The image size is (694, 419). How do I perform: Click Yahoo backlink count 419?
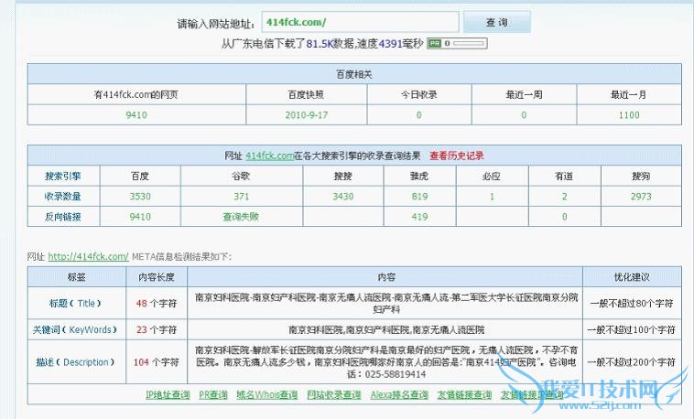pos(419,217)
